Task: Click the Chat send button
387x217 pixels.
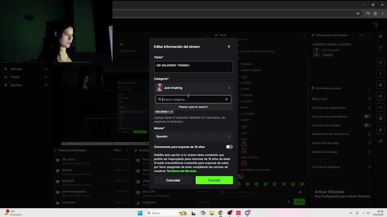Action: 299,202
